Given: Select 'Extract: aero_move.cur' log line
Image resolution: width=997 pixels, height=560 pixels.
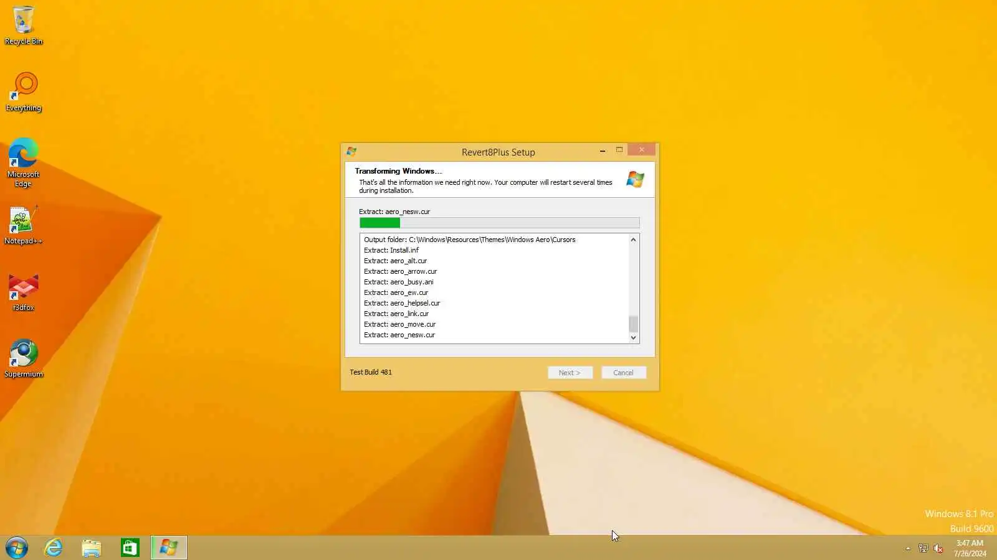Looking at the screenshot, I should tap(400, 324).
